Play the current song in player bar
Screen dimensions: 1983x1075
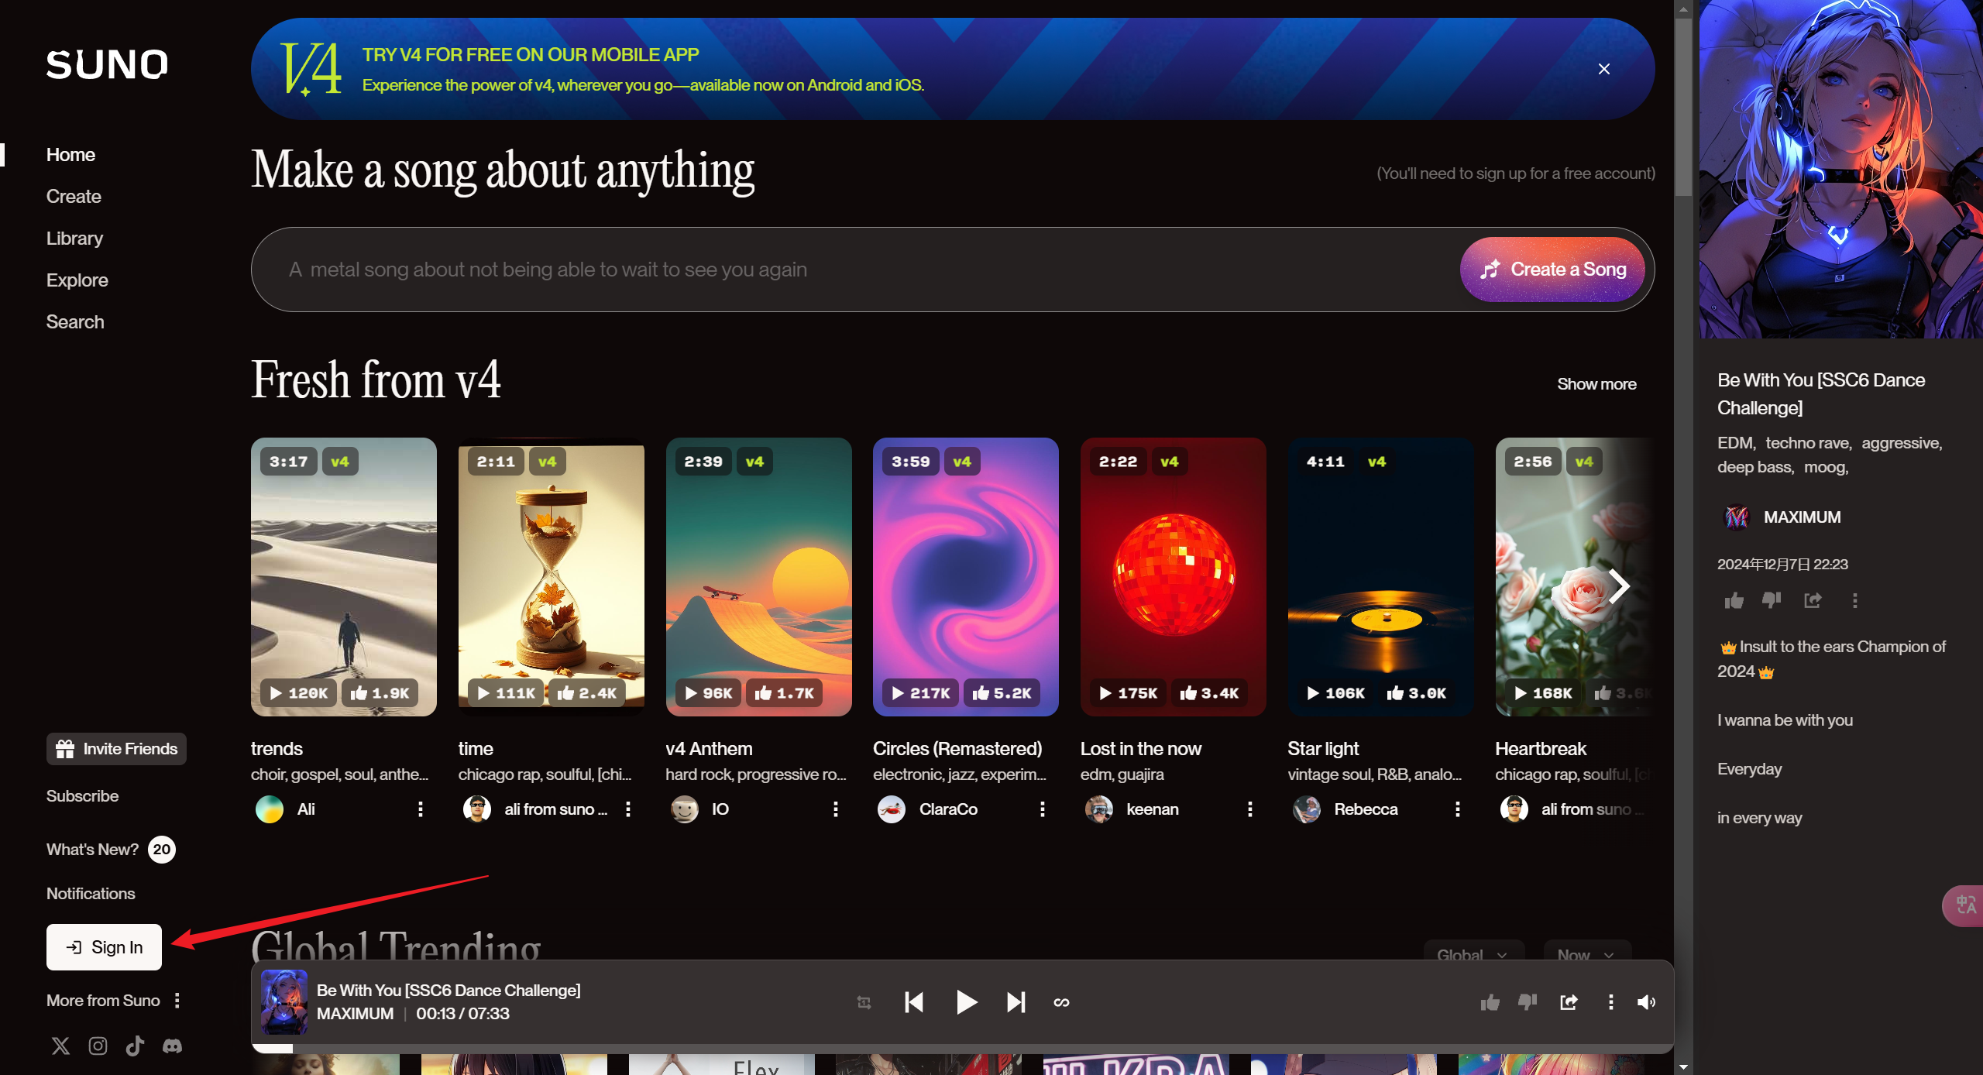click(965, 1002)
